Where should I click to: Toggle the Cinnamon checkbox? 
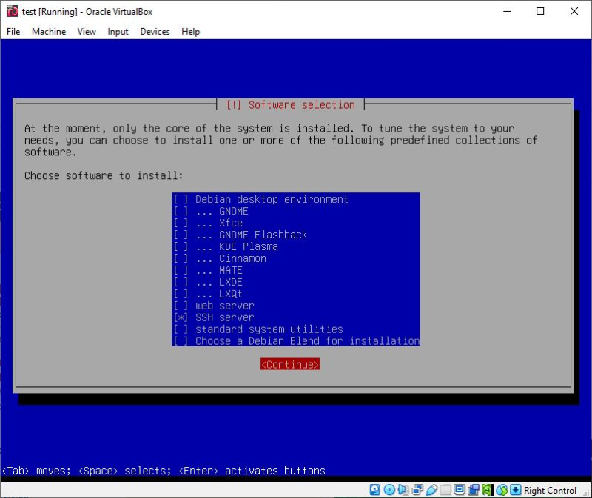181,258
